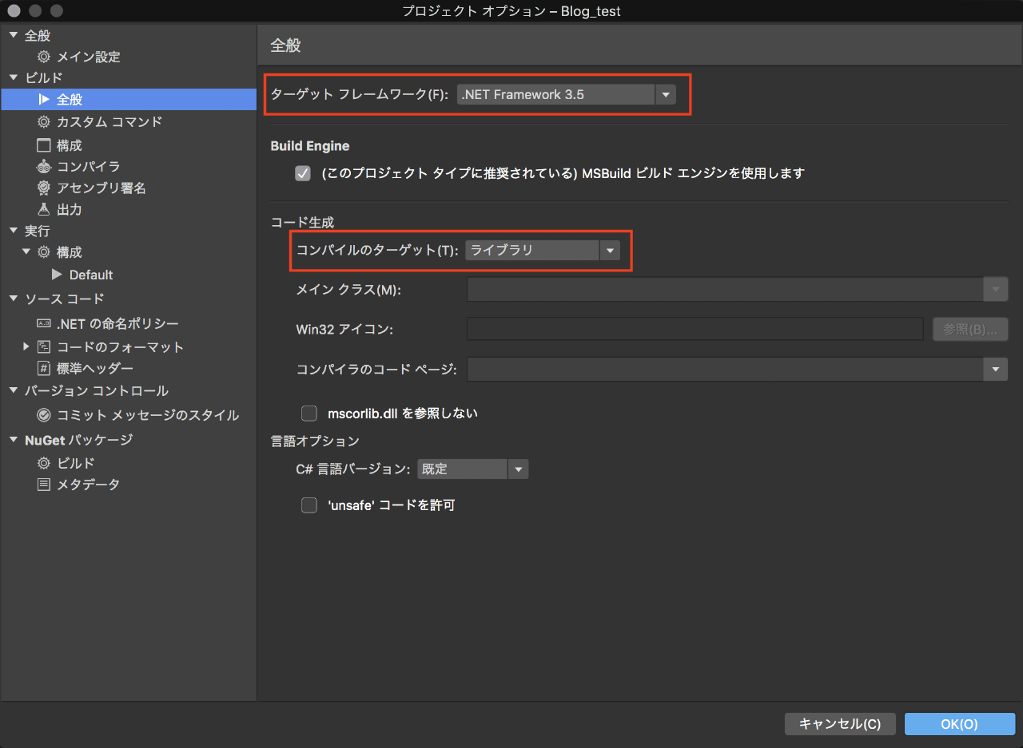
Task: Collapse the top 全般 tree section
Action: [x=13, y=35]
